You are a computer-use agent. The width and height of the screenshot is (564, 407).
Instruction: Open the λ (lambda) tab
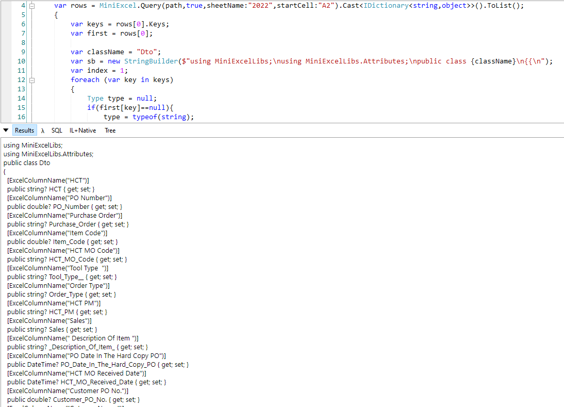(43, 130)
